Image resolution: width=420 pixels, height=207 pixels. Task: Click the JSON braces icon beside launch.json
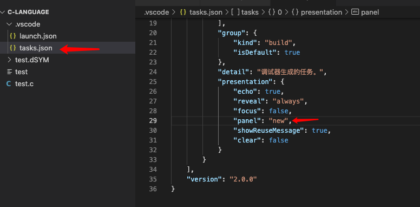coord(12,36)
